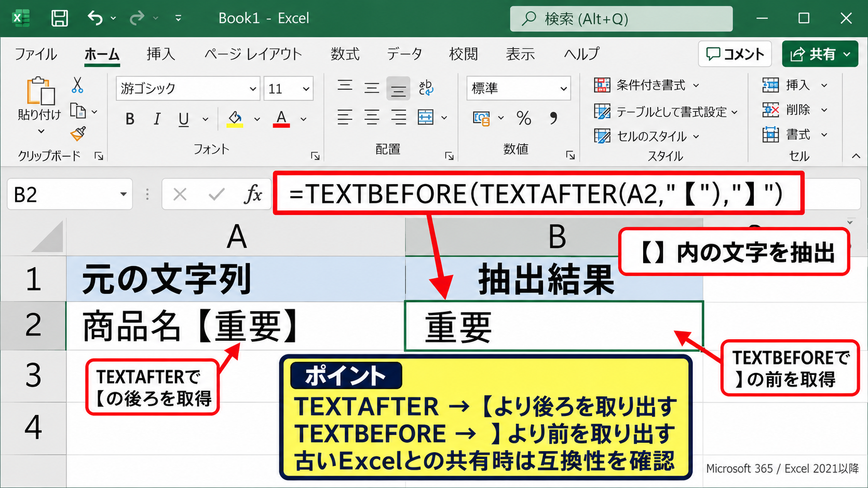Apply fill color with paint bucket

pos(235,119)
